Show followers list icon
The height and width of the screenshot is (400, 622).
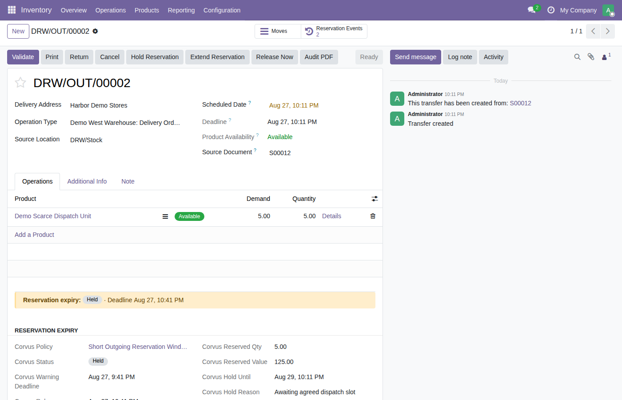point(606,57)
